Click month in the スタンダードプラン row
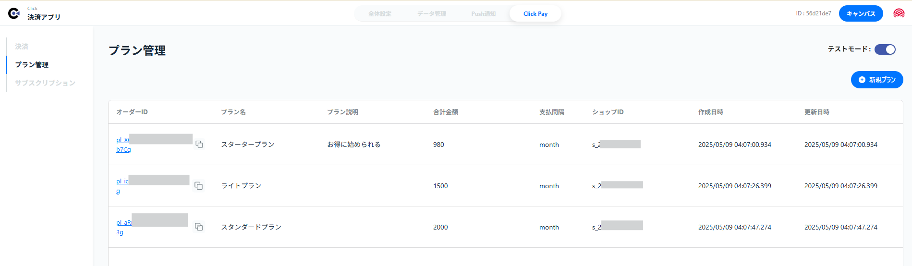912x266 pixels. click(549, 227)
